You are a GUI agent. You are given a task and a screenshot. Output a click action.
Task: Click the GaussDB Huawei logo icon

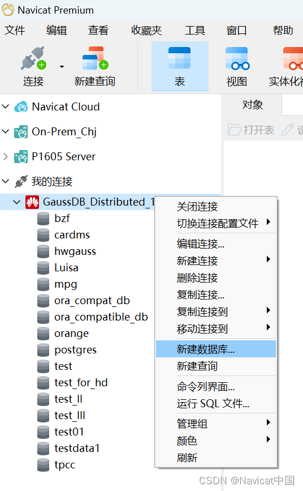32,202
